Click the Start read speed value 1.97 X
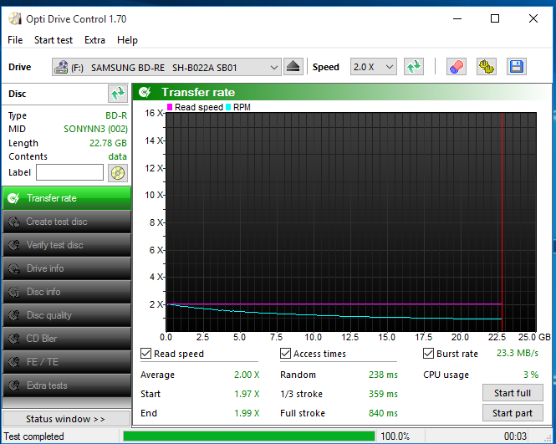The image size is (556, 444). [x=247, y=394]
